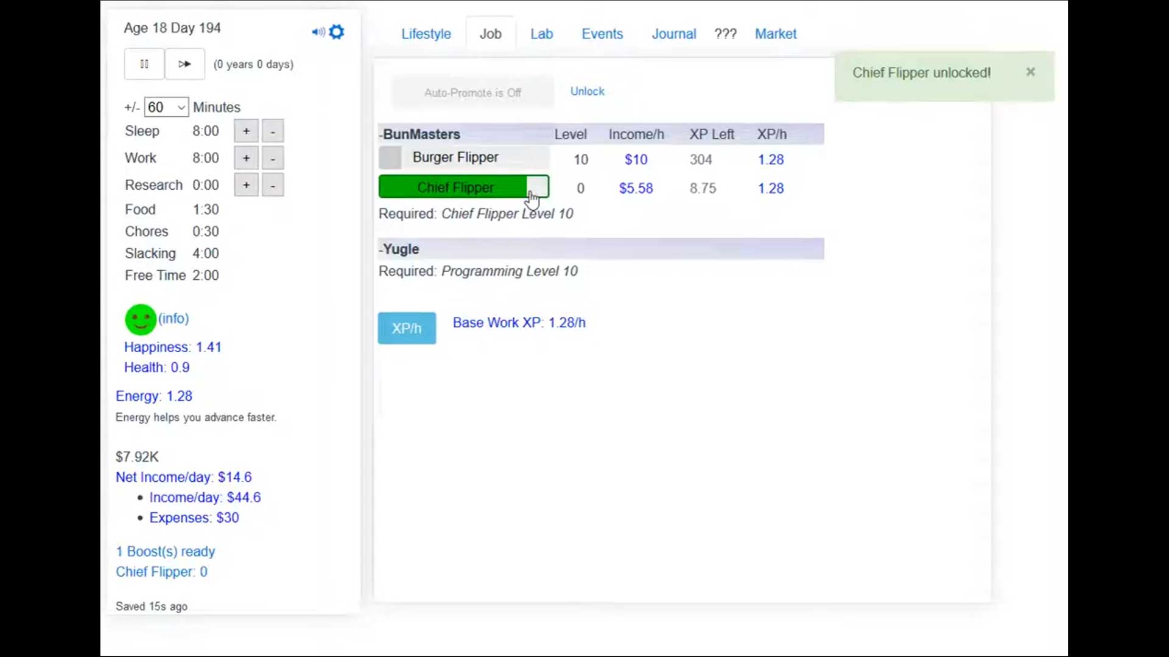This screenshot has height=657, width=1169.
Task: Increase Work time with plus button
Action: tap(246, 158)
